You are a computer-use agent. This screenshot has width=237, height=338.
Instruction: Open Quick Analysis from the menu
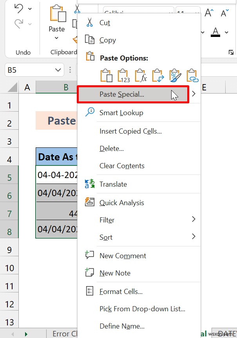[x=139, y=203]
